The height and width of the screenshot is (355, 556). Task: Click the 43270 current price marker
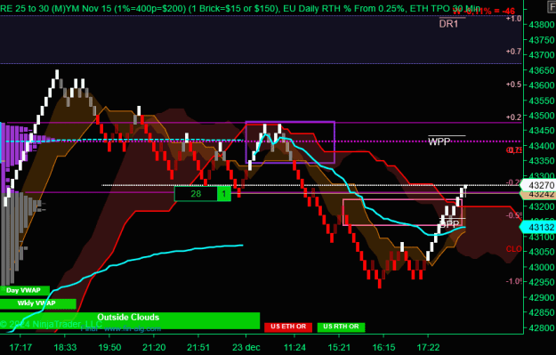click(x=539, y=185)
